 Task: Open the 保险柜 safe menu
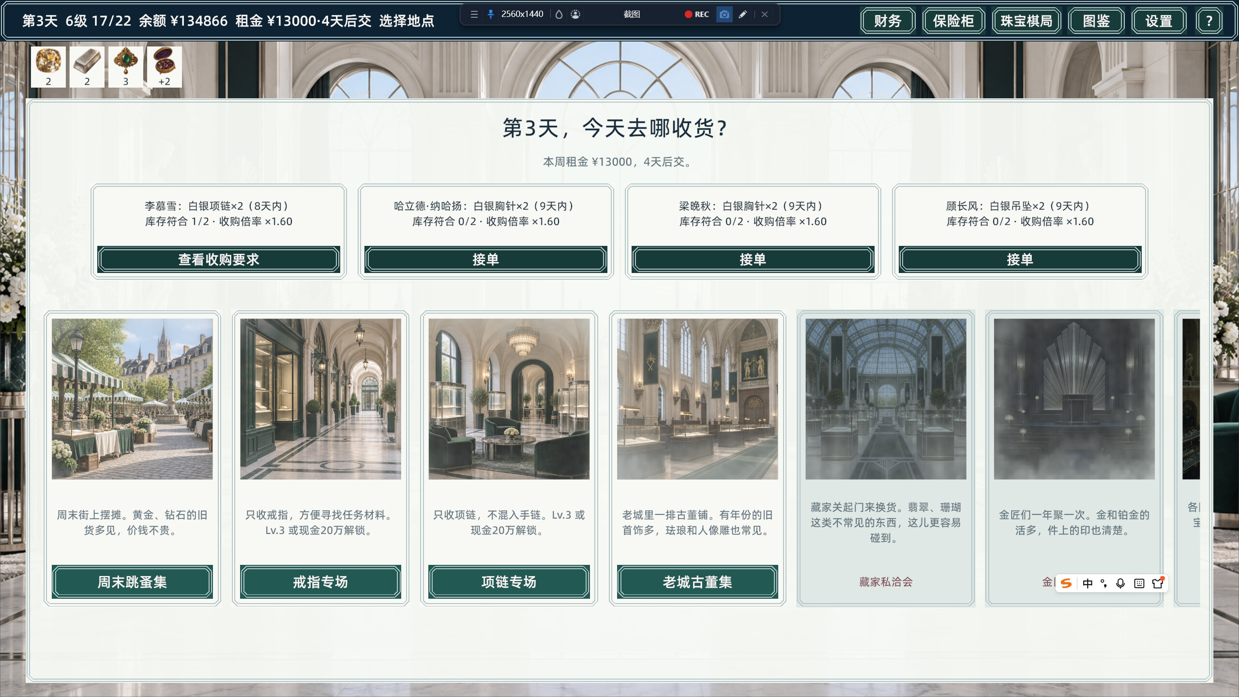tap(953, 21)
